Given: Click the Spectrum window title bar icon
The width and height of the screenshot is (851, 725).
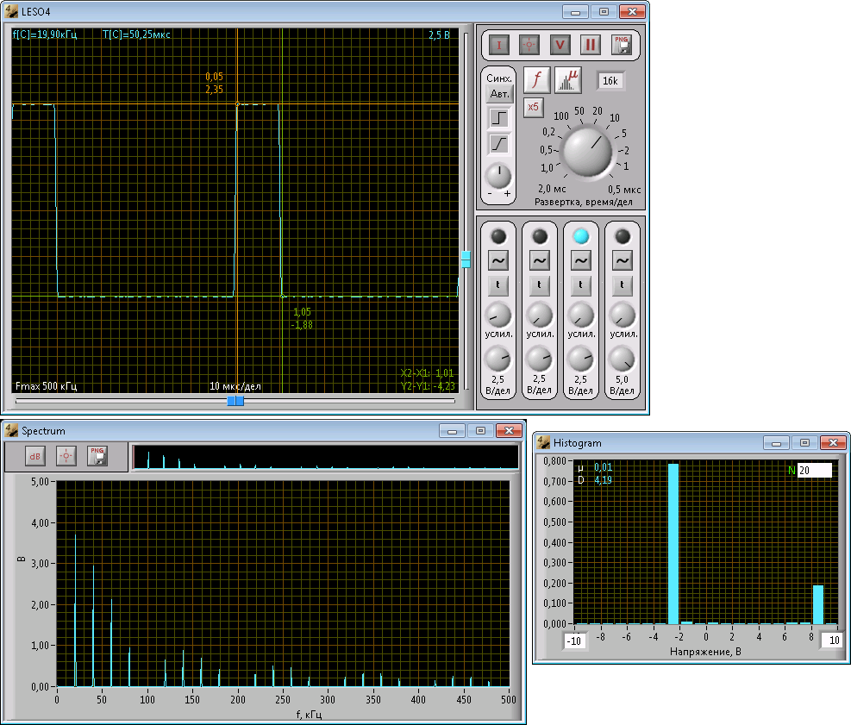Looking at the screenshot, I should point(11,430).
